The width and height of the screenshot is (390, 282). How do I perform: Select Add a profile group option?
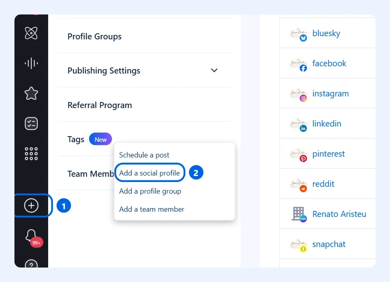coord(150,191)
